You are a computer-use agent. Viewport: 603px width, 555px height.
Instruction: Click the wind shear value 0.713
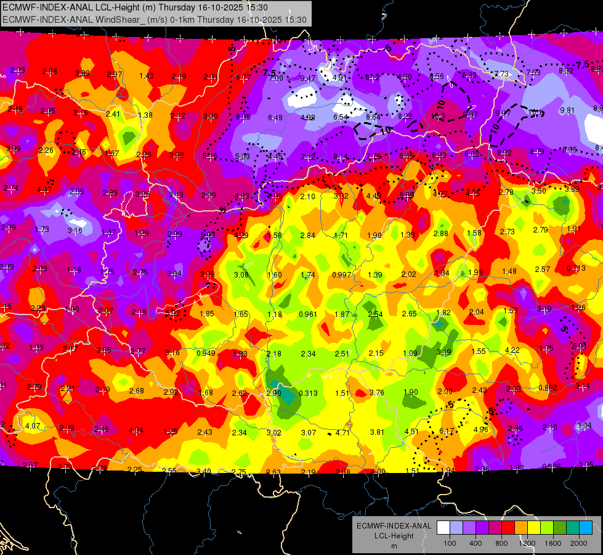point(576,268)
